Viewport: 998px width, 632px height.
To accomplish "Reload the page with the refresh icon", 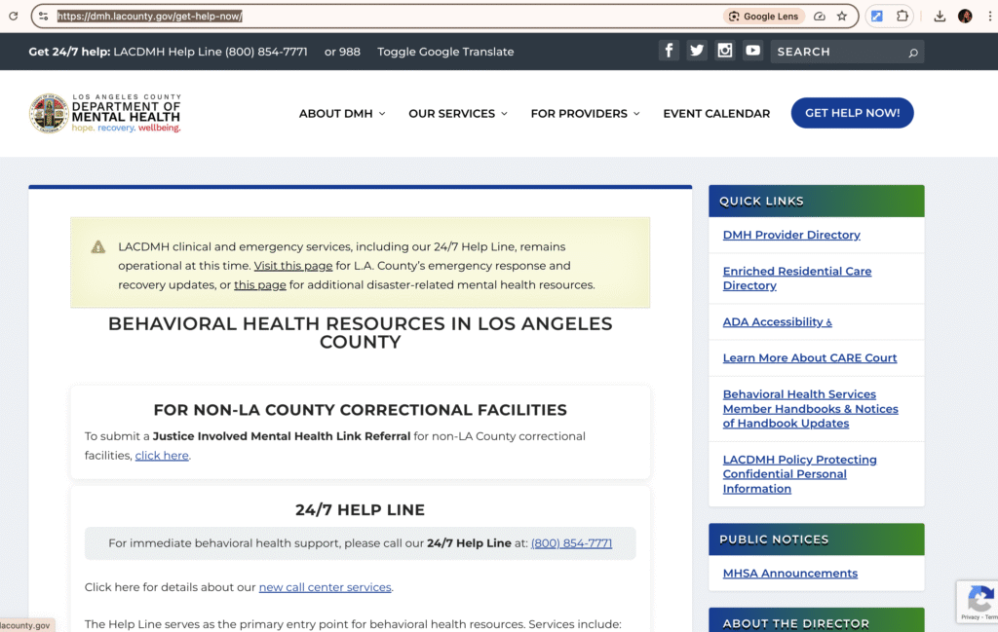I will 14,17.
